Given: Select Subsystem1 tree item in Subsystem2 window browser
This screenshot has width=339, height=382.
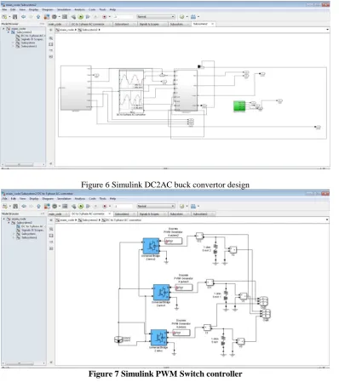Looking at the screenshot, I should click(27, 46).
